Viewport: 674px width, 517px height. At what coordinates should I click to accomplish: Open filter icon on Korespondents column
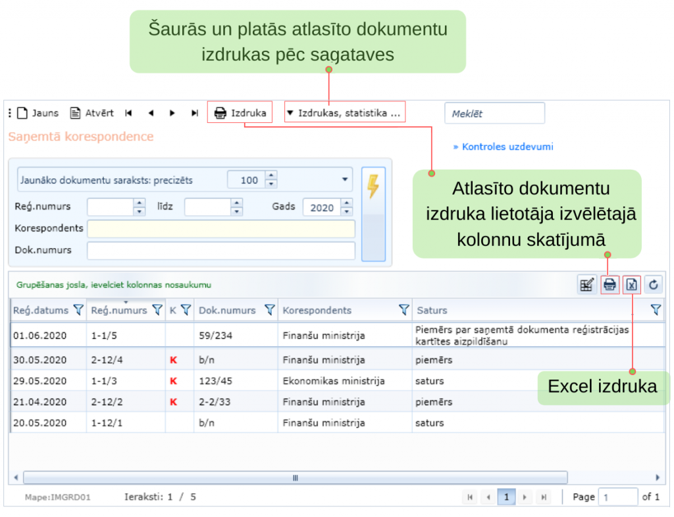pyautogui.click(x=403, y=310)
